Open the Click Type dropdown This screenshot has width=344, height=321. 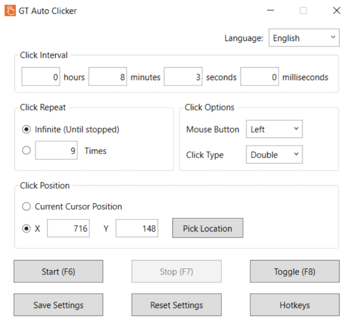pyautogui.click(x=274, y=155)
